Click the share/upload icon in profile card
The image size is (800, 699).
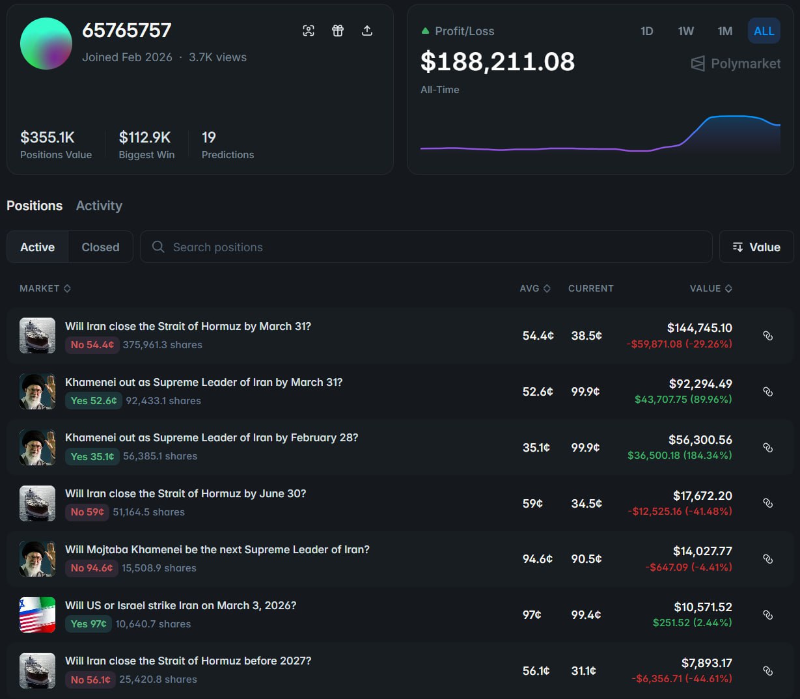coord(367,31)
